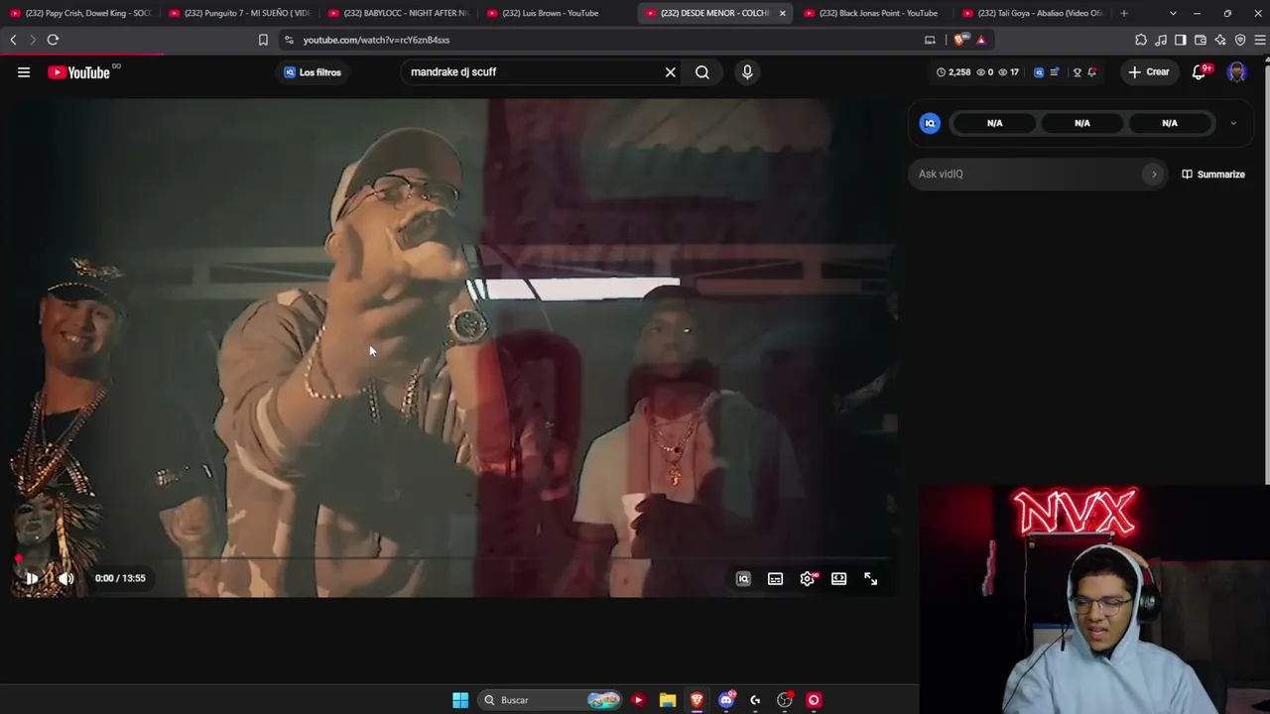Viewport: 1270px width, 714px height.
Task: Start voice search with the microphone
Action: (747, 72)
